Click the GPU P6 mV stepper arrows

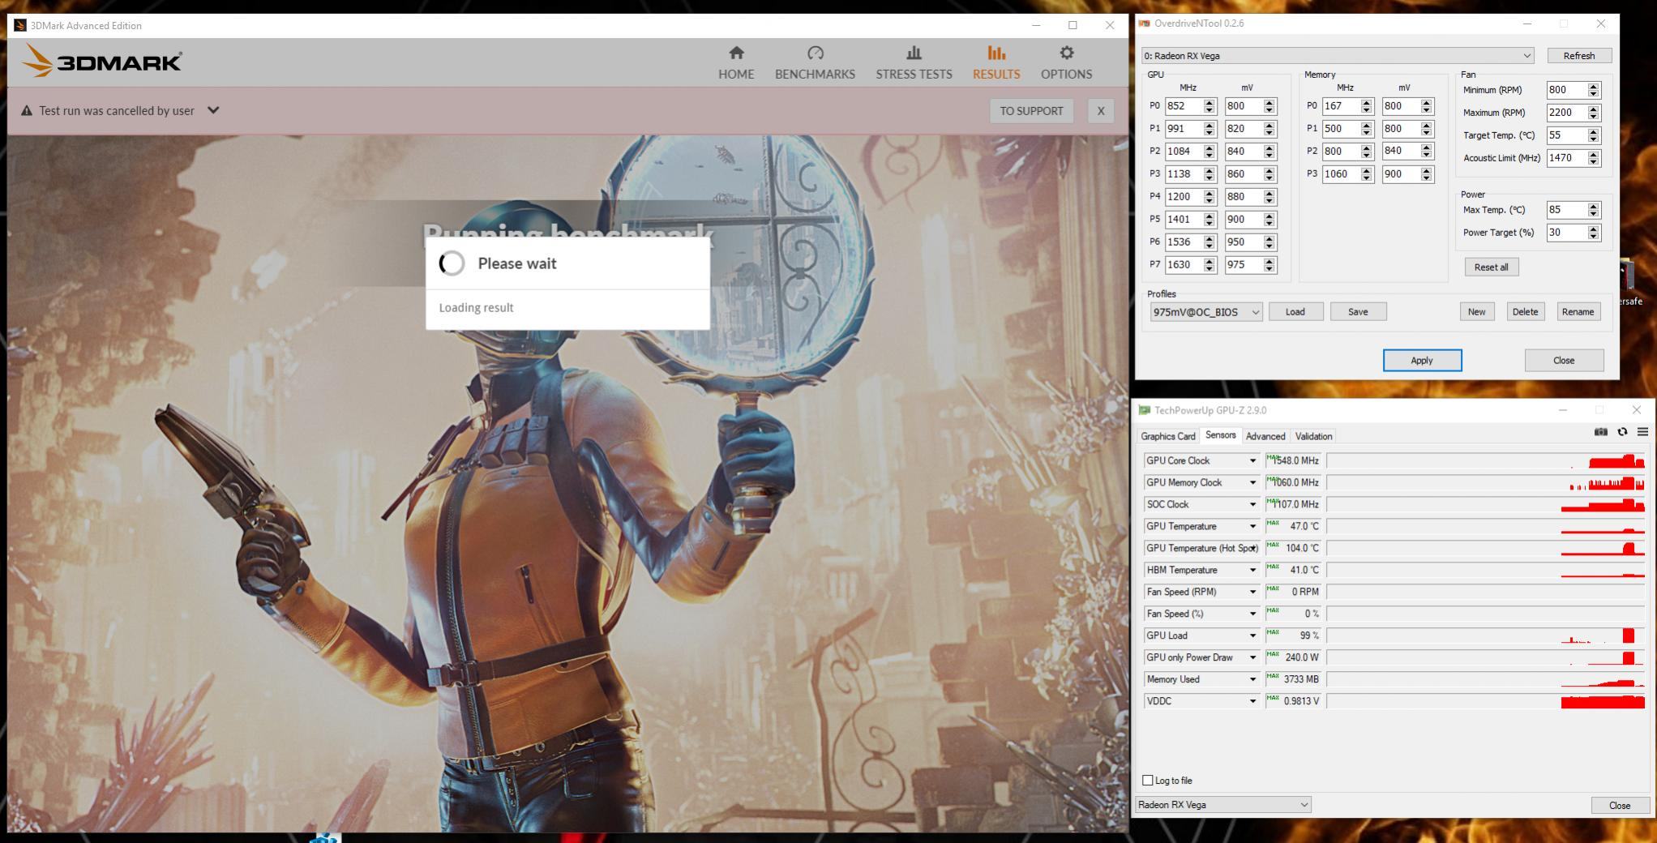click(1270, 242)
